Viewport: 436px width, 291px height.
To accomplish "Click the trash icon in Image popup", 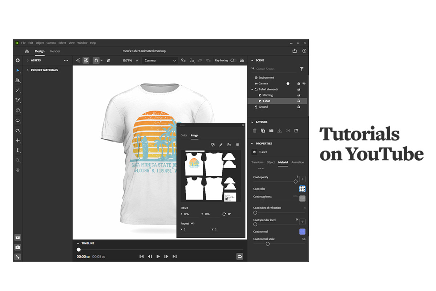I will [x=238, y=145].
